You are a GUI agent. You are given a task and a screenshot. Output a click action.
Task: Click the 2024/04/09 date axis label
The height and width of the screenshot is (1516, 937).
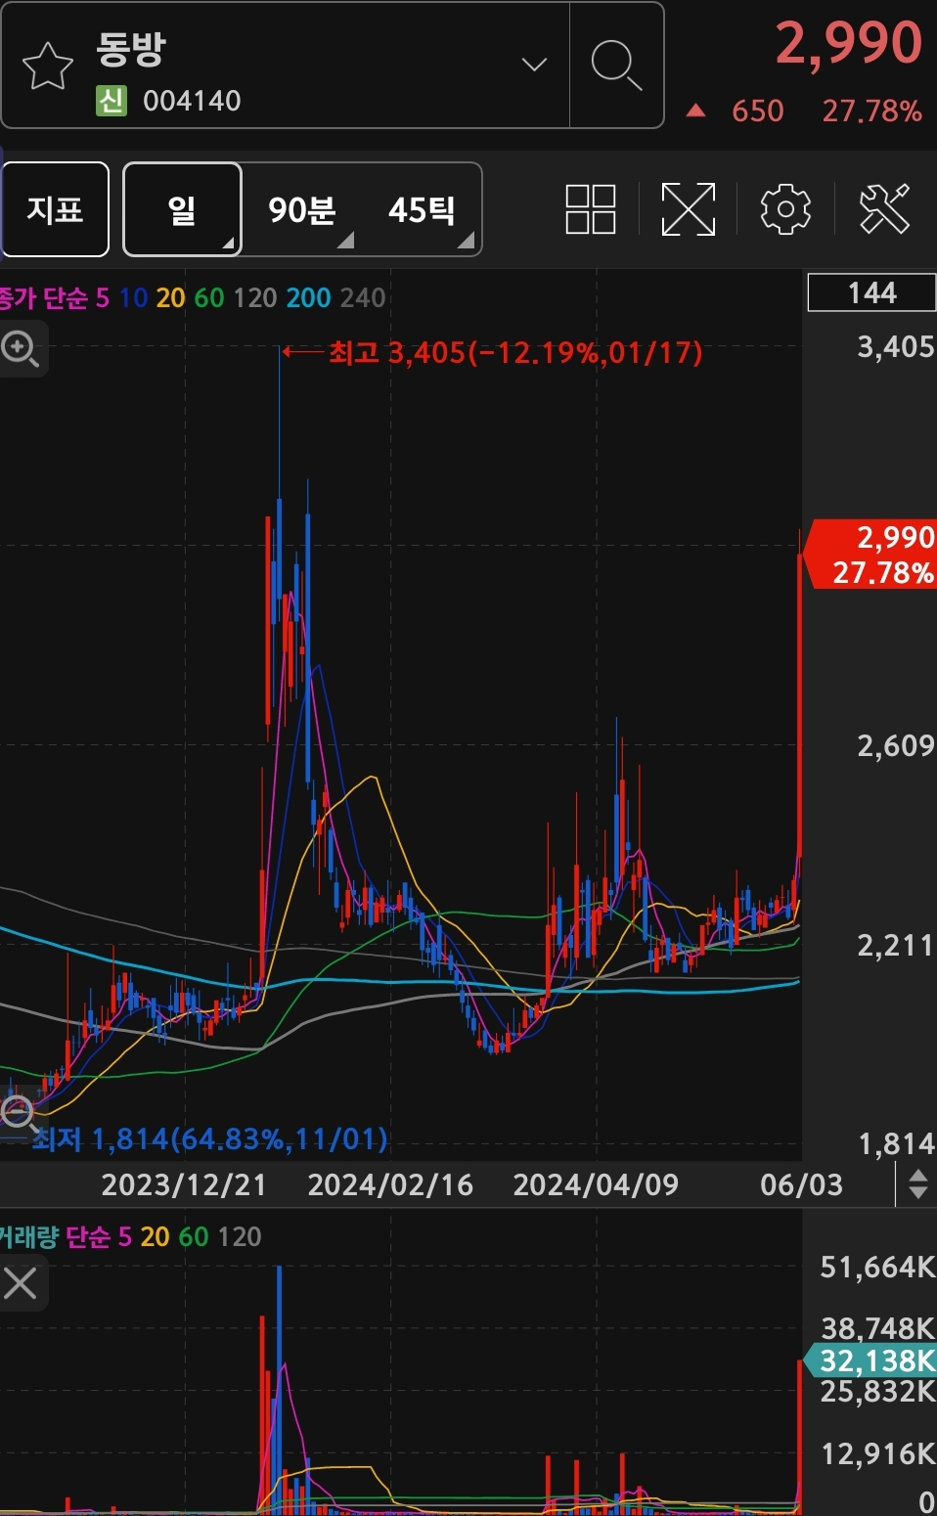(x=596, y=1185)
